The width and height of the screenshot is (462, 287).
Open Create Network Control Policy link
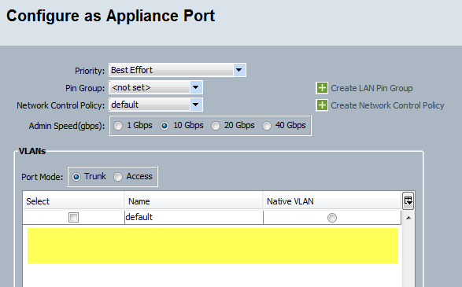(x=387, y=105)
